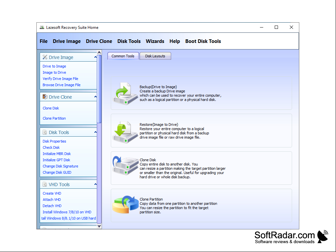The width and height of the screenshot is (336, 252).
Task: Click Change Disk Signature link
Action: (60, 166)
